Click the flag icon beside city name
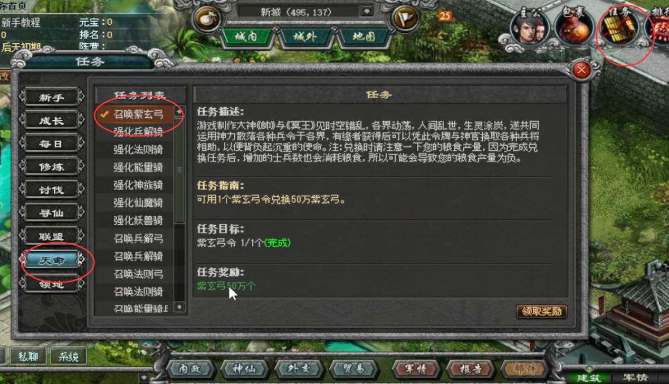The height and width of the screenshot is (384, 669). pyautogui.click(x=405, y=19)
